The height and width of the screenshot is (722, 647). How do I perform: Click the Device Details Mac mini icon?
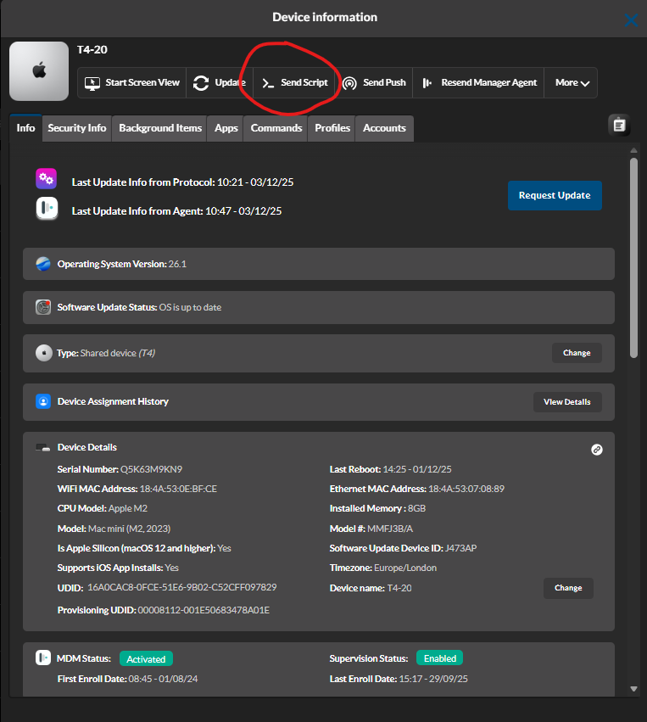click(43, 448)
